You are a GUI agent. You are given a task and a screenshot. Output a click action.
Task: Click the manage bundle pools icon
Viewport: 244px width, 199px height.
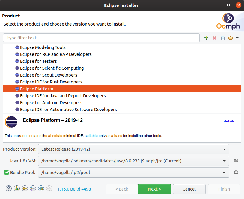(236, 172)
